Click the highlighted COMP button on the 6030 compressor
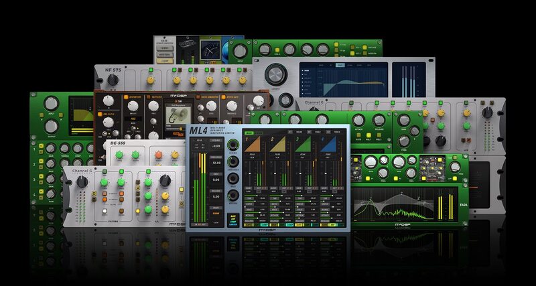 [x=165, y=61]
